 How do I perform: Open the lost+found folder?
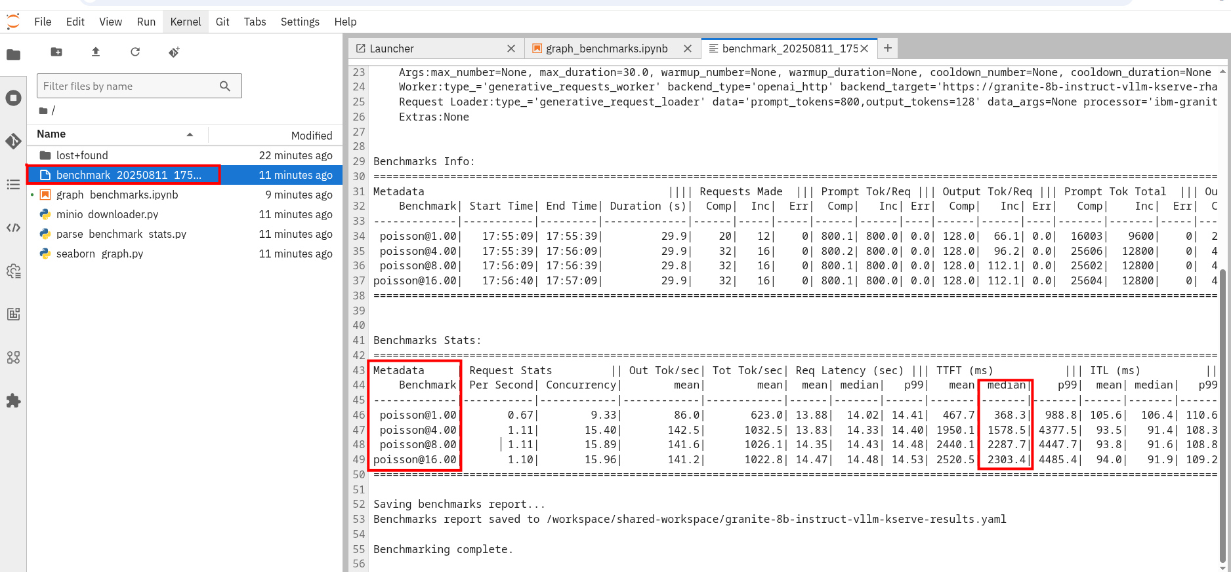82,155
